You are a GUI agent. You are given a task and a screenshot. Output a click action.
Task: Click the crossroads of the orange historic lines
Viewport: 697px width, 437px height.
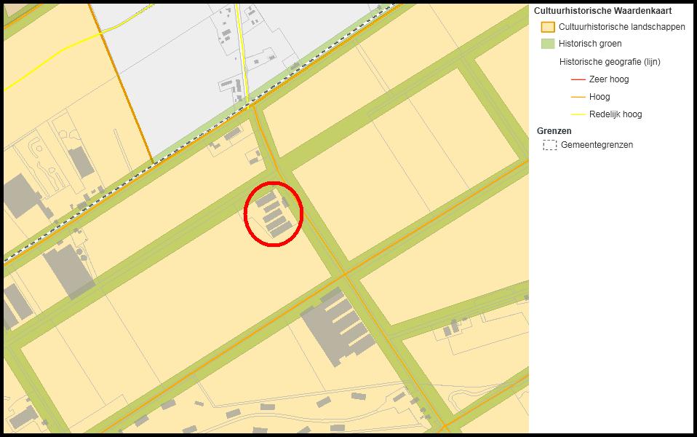pyautogui.click(x=345, y=274)
